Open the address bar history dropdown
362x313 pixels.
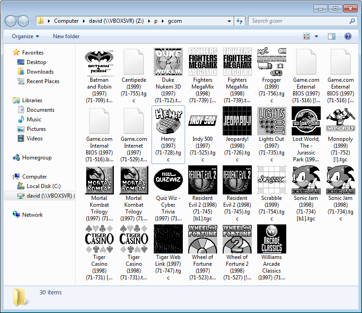pyautogui.click(x=229, y=21)
